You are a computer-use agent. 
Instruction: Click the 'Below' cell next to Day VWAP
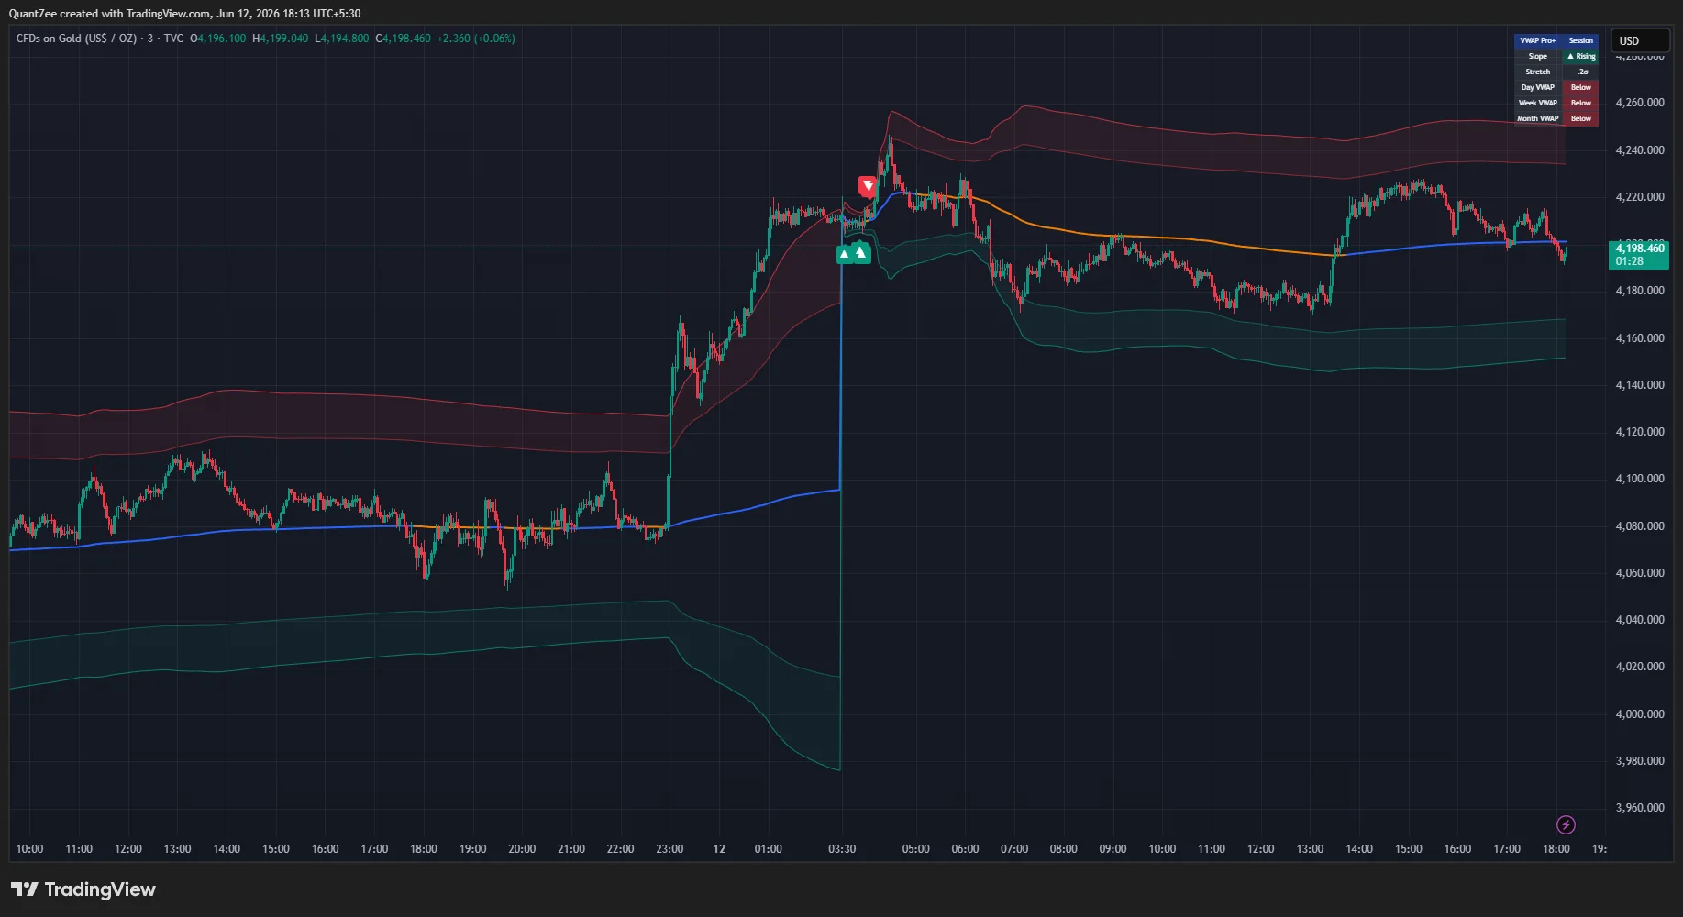coord(1581,87)
